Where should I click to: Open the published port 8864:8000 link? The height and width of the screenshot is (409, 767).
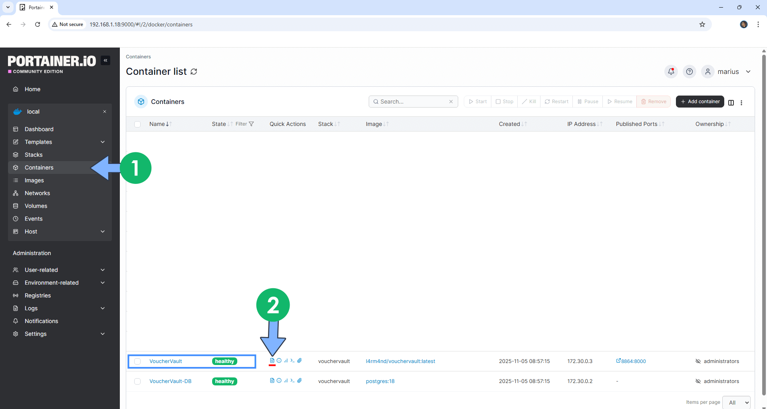(x=633, y=361)
